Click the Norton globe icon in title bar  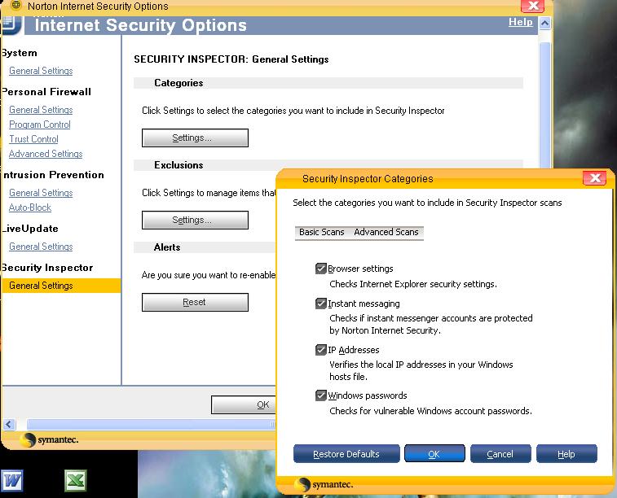click(x=15, y=5)
